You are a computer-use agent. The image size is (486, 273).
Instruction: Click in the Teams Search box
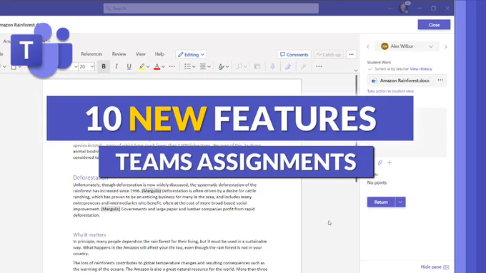coord(211,9)
